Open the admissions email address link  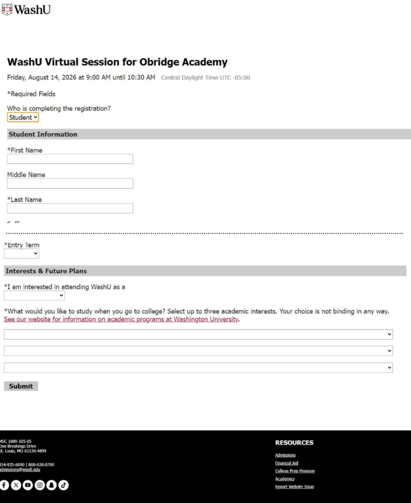pyautogui.click(x=20, y=469)
